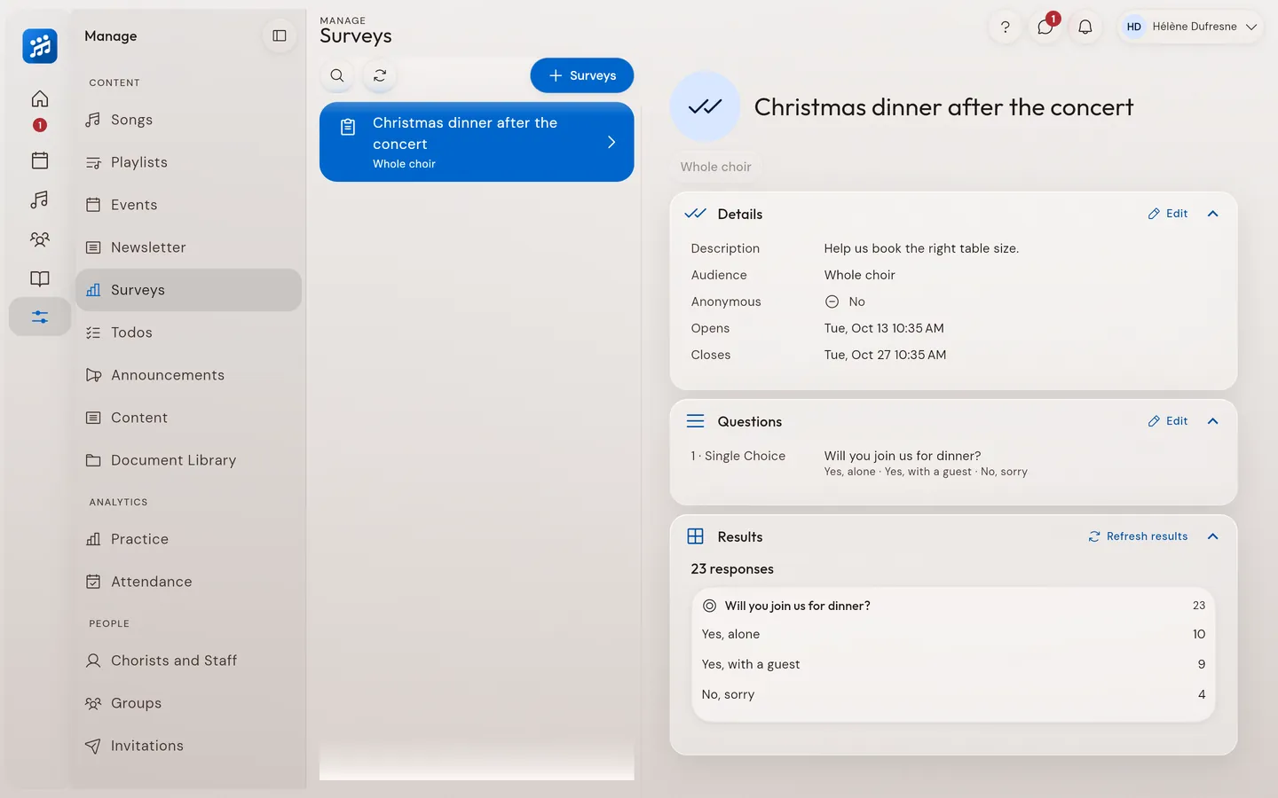This screenshot has width=1278, height=798.
Task: Select the sliders Manage icon in the rail
Action: 40,317
